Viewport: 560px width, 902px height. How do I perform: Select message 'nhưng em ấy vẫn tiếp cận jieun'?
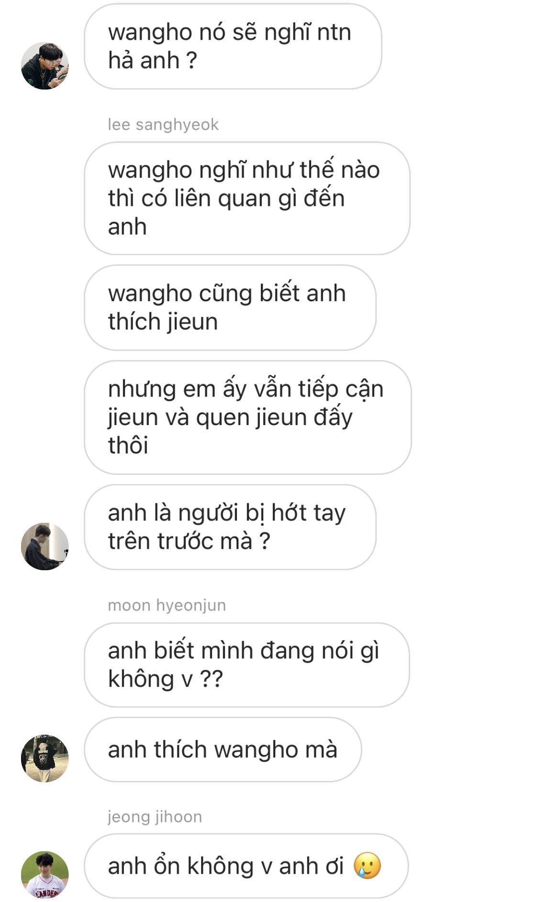pyautogui.click(x=248, y=417)
